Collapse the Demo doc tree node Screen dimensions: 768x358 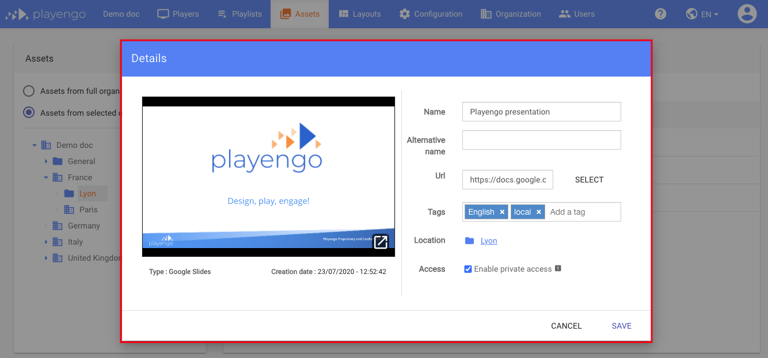click(35, 145)
